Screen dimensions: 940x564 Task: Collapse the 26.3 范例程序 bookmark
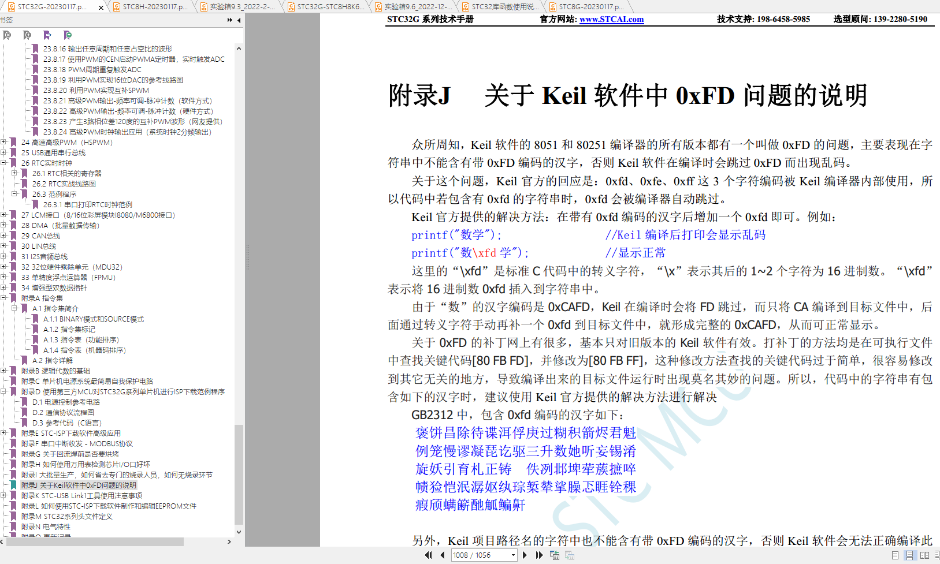click(14, 194)
